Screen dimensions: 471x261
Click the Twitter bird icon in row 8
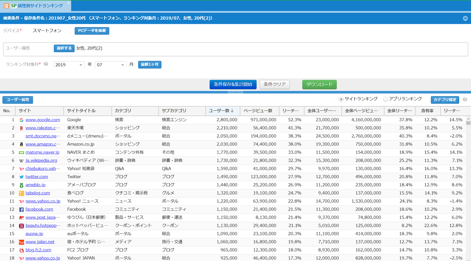coord(22,177)
